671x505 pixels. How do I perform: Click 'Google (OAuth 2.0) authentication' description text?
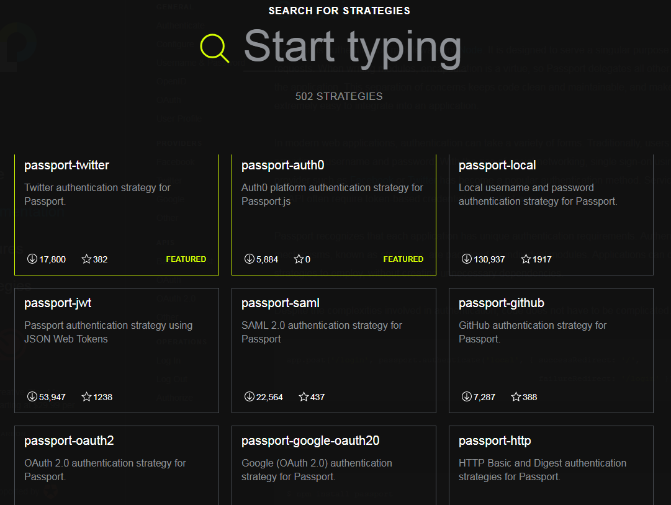click(317, 470)
